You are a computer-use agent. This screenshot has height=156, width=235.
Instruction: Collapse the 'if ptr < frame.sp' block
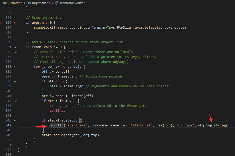coord(15,101)
